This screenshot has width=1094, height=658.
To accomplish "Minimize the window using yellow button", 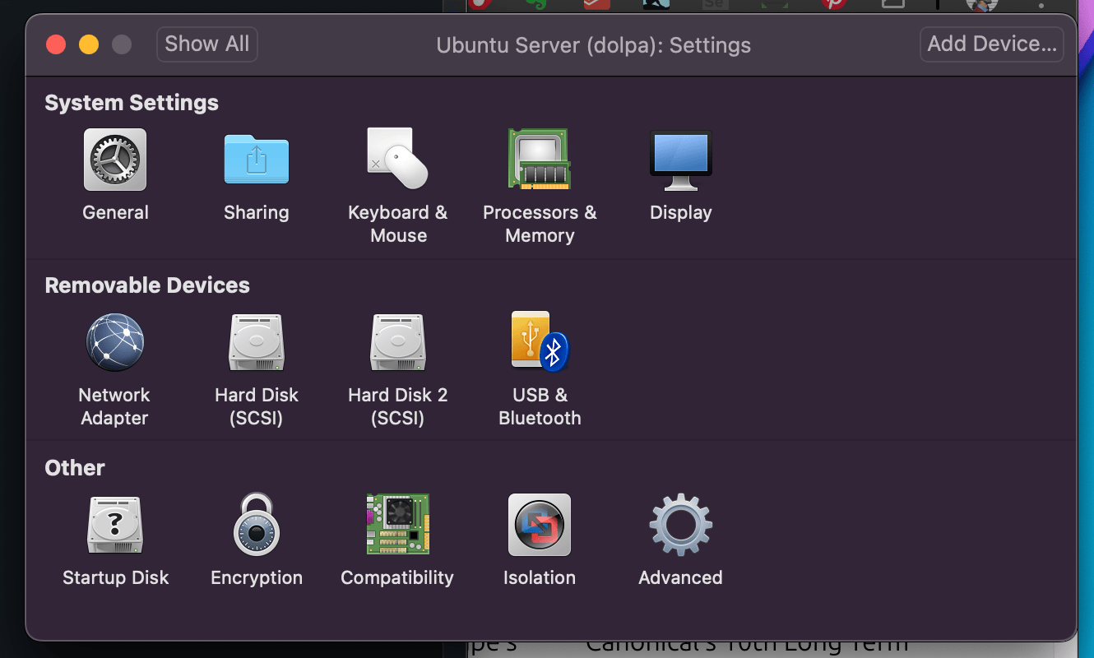I will [89, 44].
